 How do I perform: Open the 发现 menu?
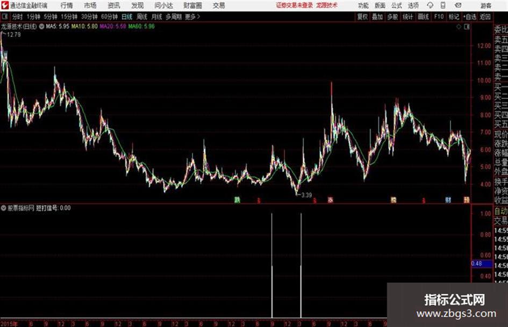pos(138,5)
